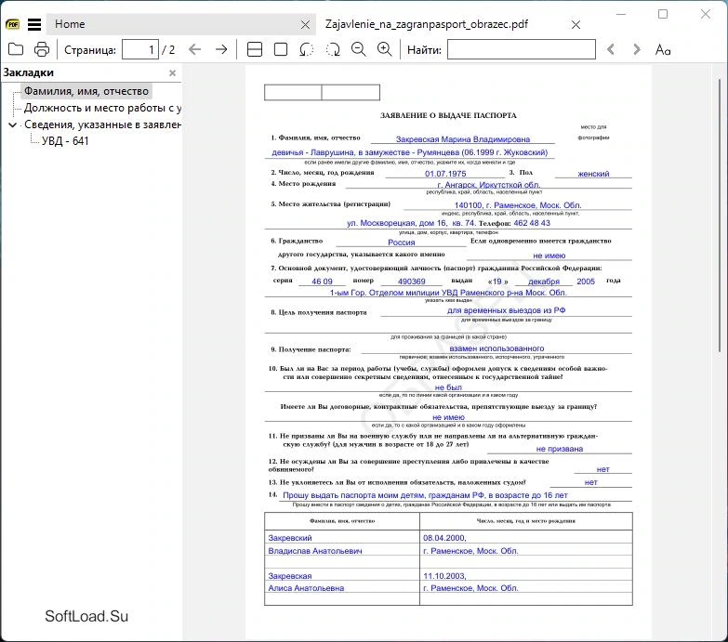
Task: Zoom out with magnifier minus icon
Action: click(359, 49)
